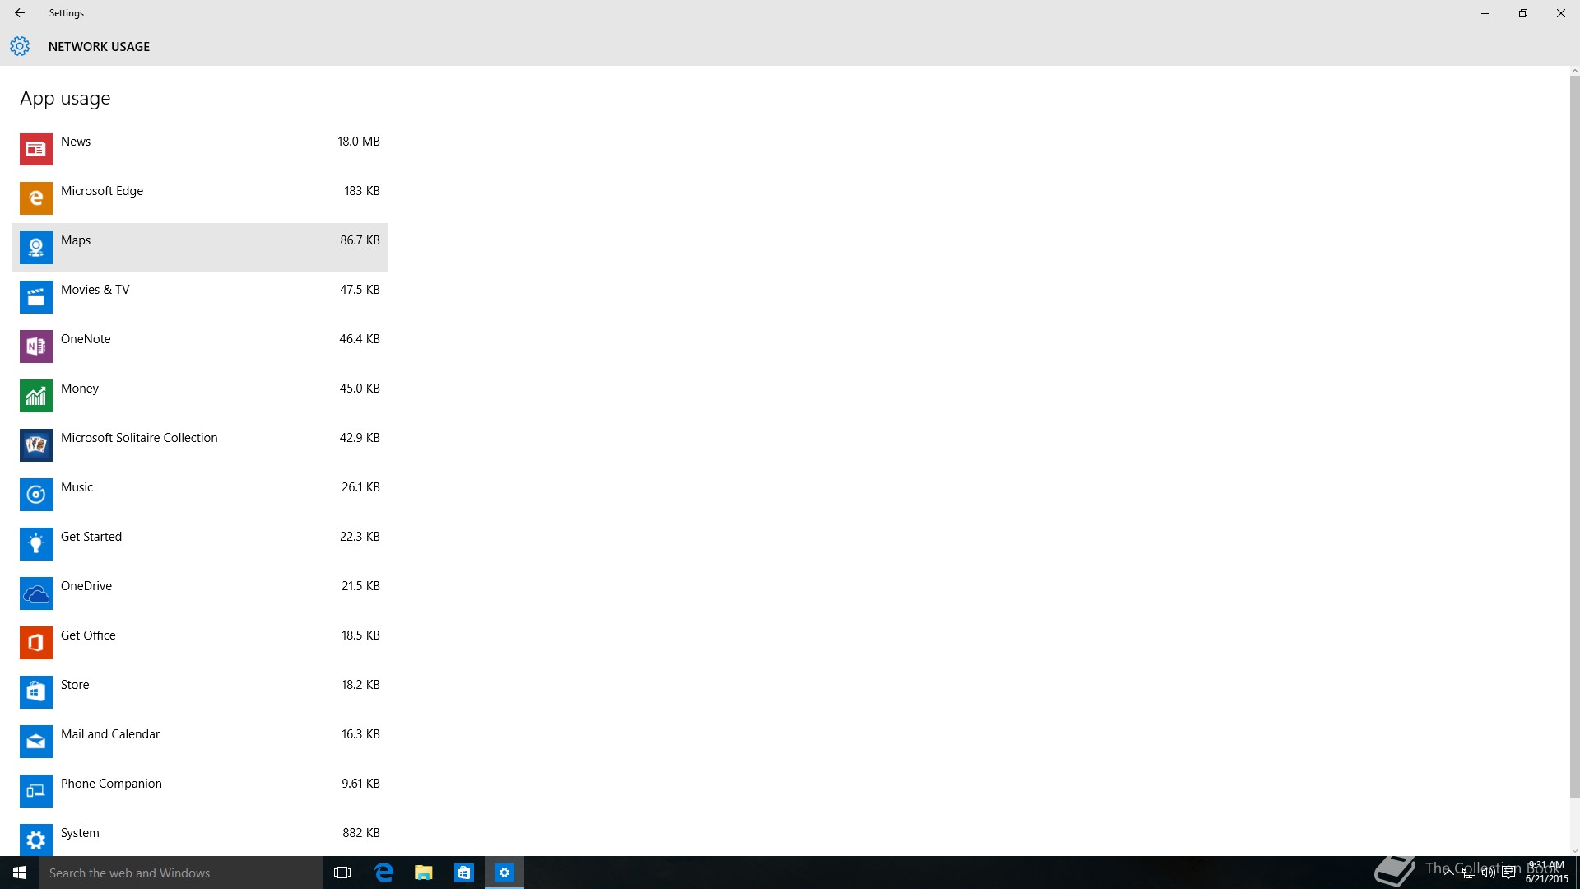Select the System label

[80, 833]
